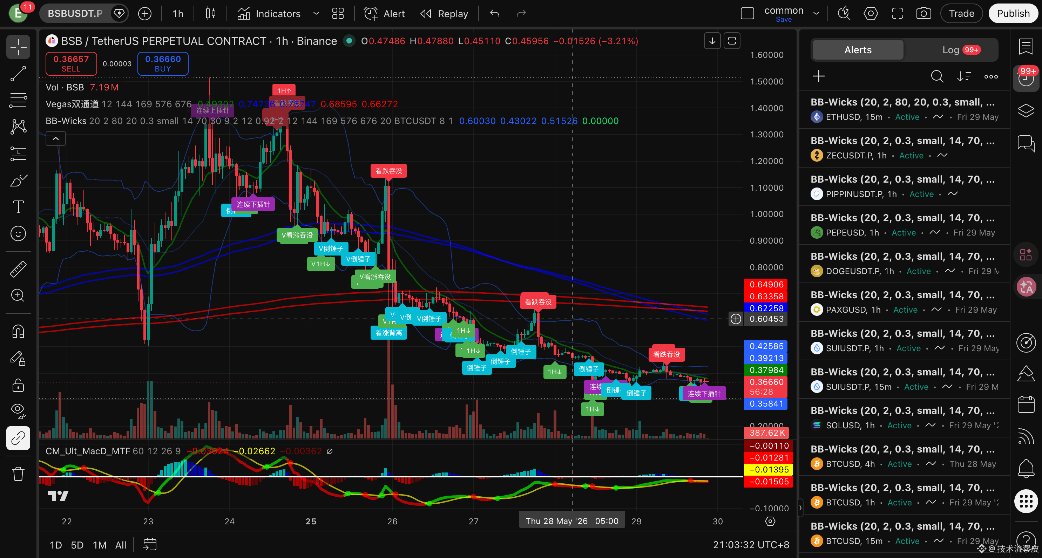Screen dimensions: 1042x558
Task: Click the 0.36660 BUY button
Action: [x=163, y=63]
